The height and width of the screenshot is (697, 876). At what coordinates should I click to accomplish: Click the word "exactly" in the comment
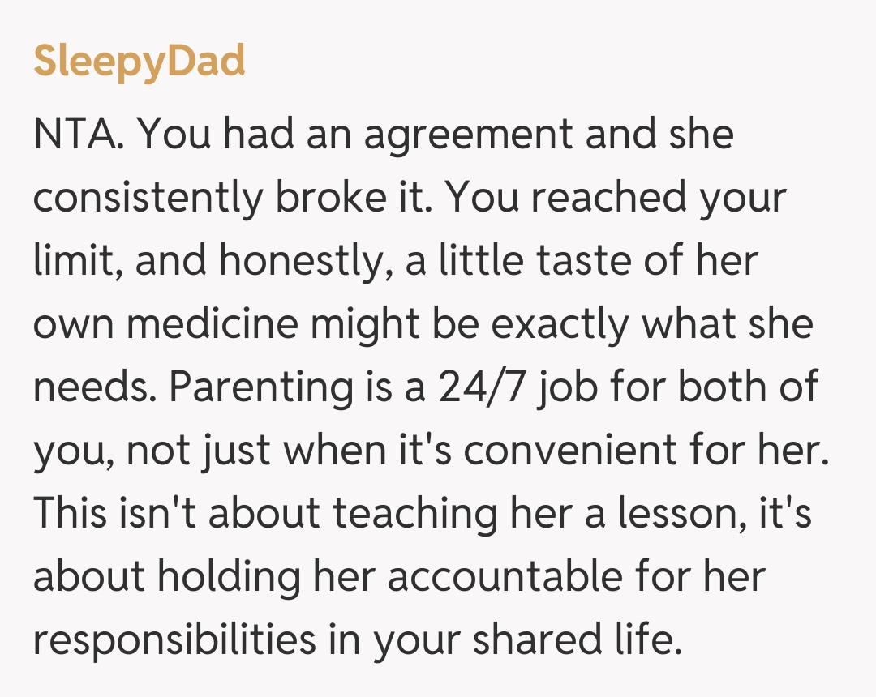(x=550, y=324)
